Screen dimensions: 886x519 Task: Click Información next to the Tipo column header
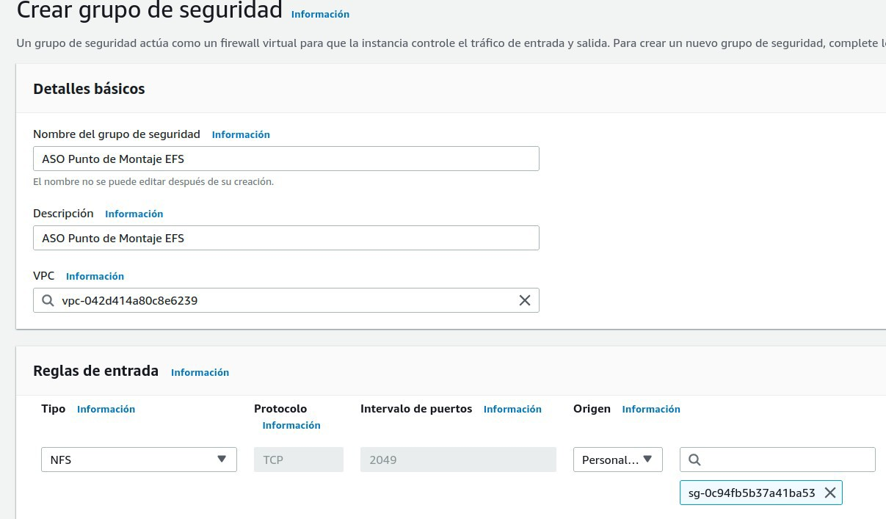[106, 409]
